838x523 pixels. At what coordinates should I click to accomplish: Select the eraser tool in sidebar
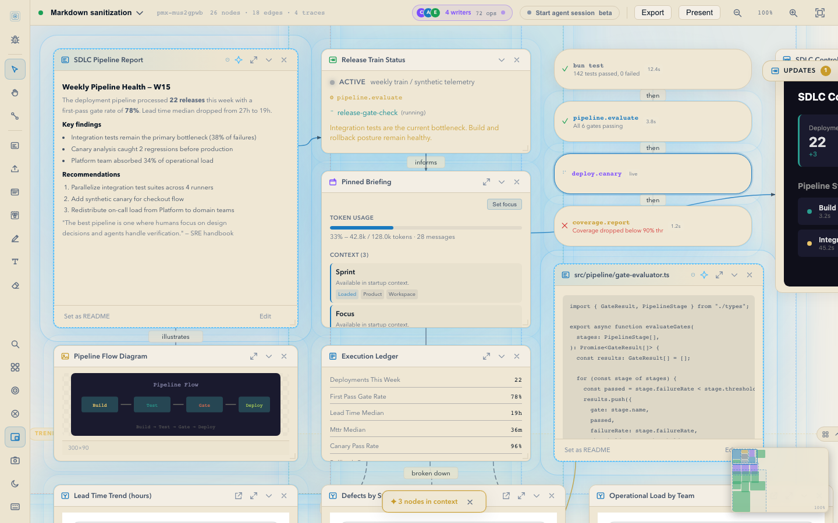[15, 285]
